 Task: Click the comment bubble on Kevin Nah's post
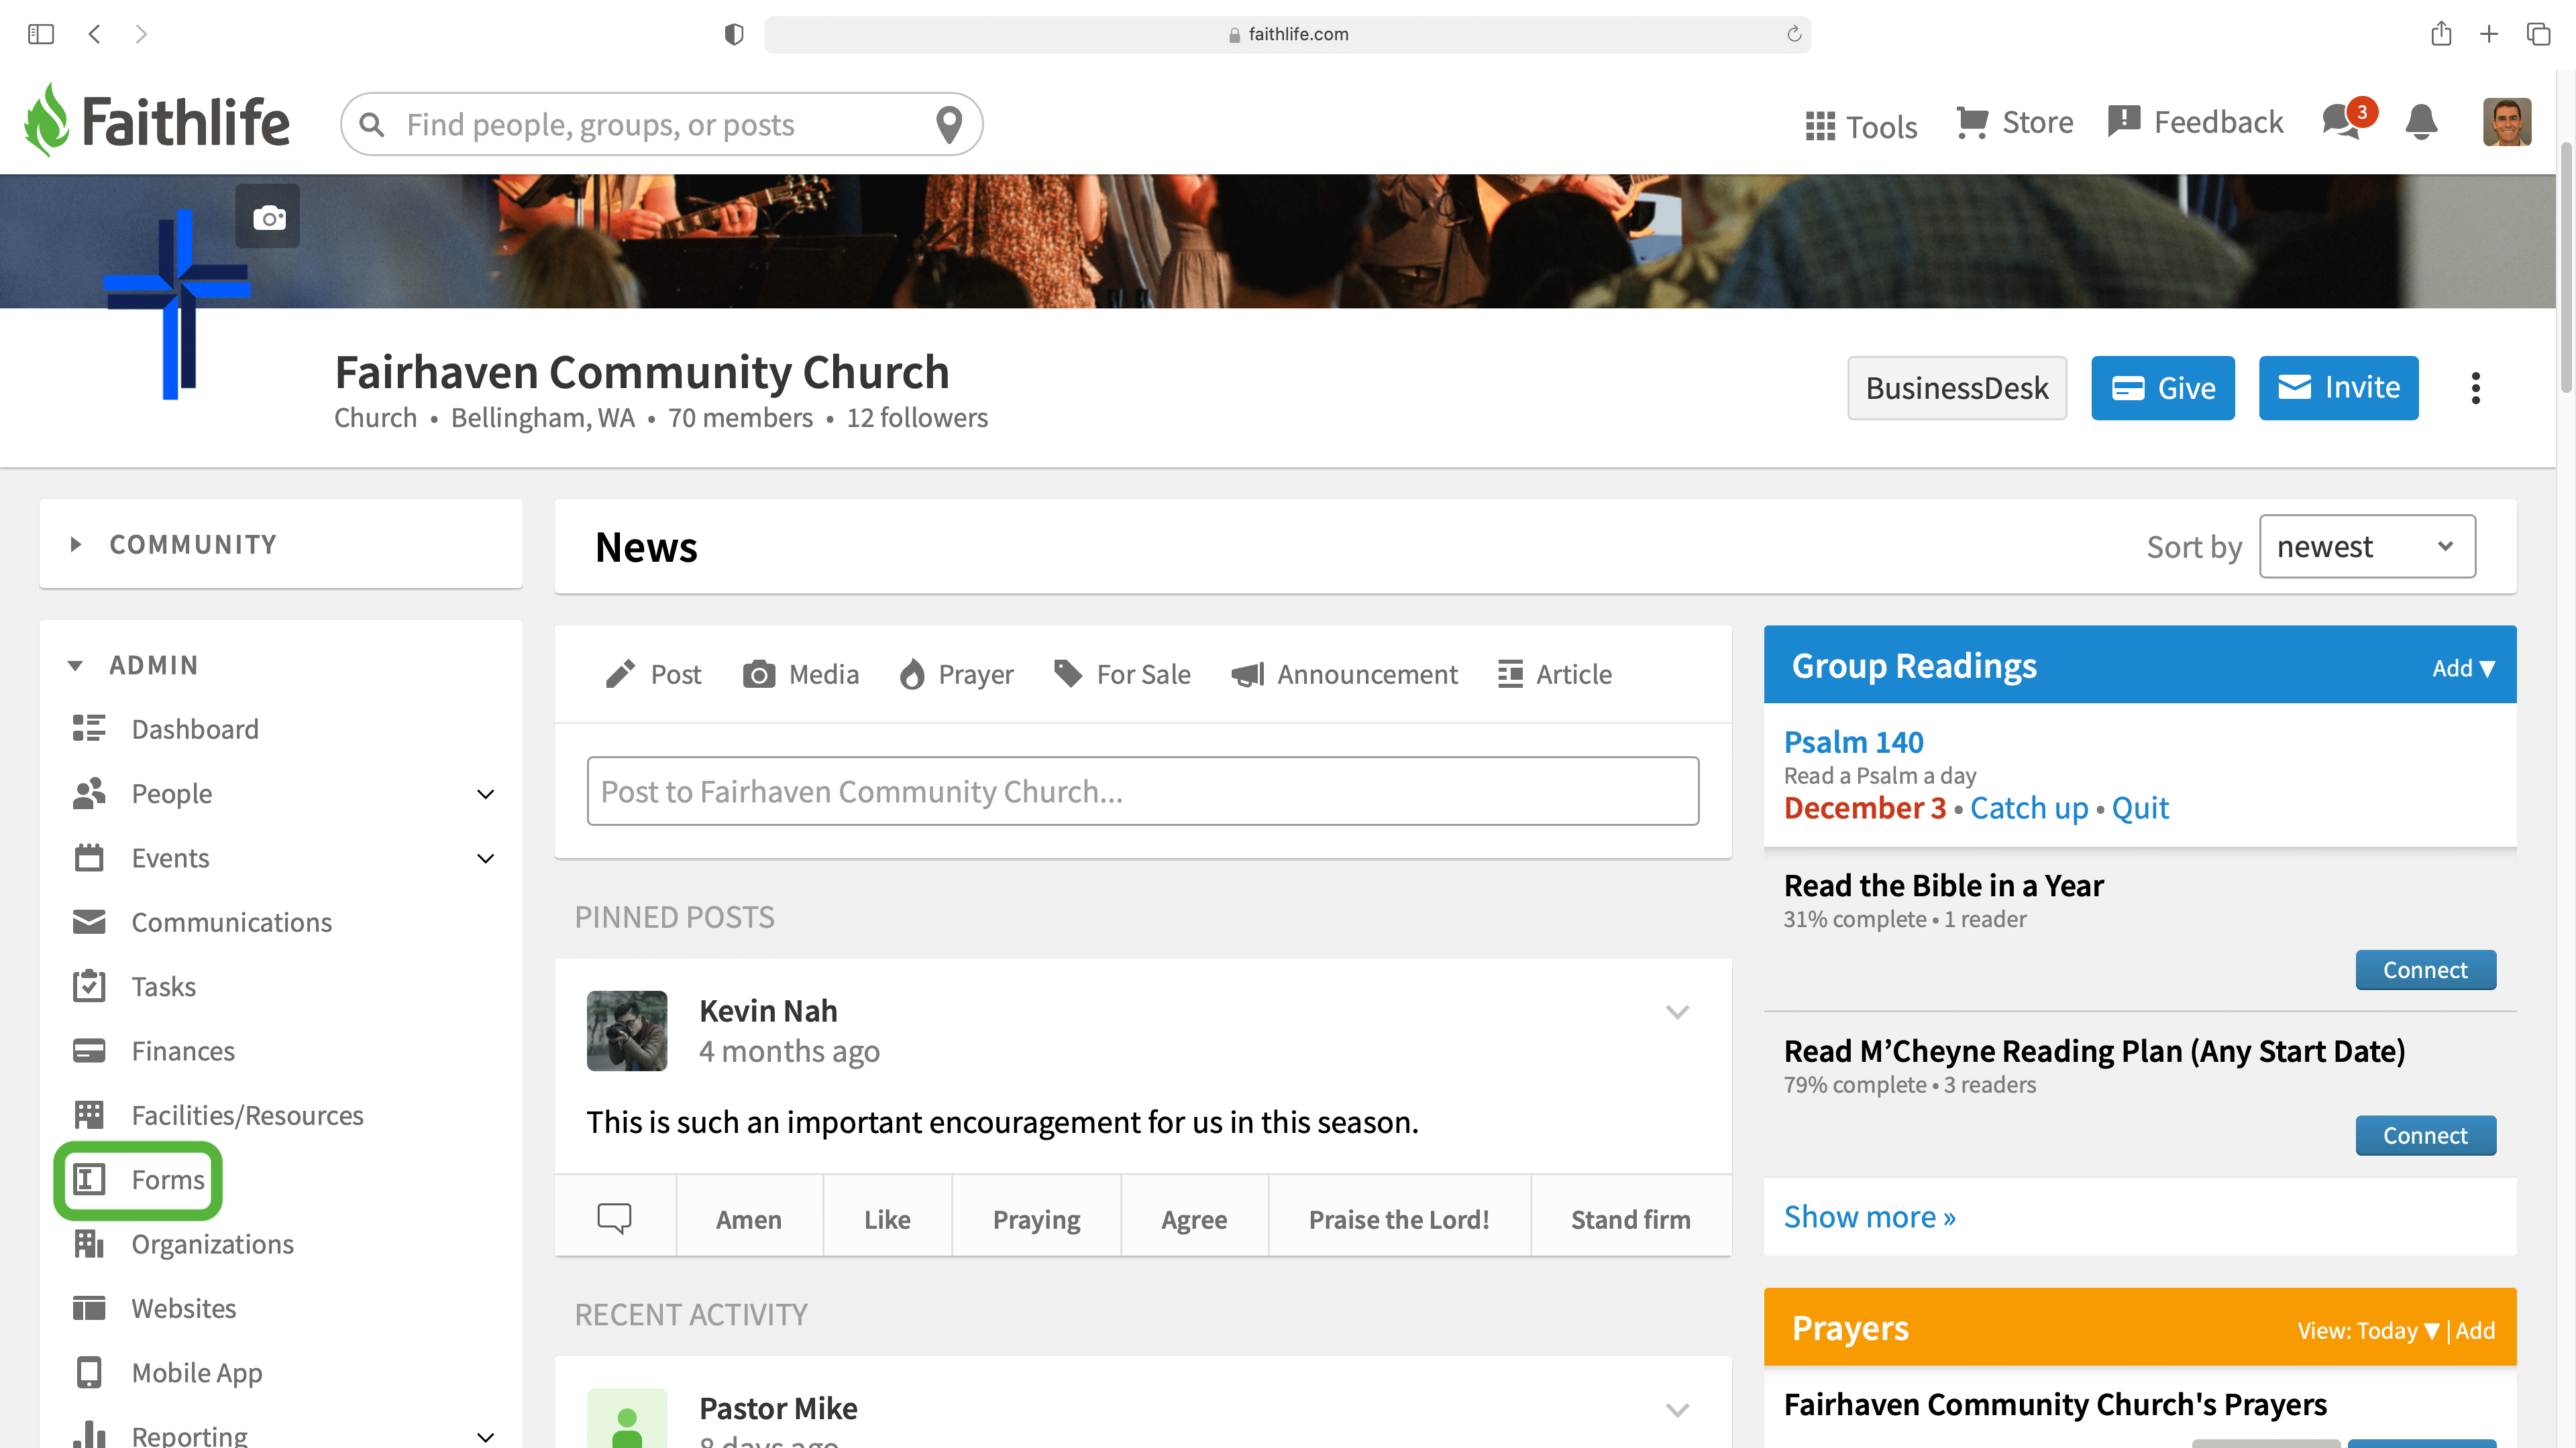click(614, 1217)
